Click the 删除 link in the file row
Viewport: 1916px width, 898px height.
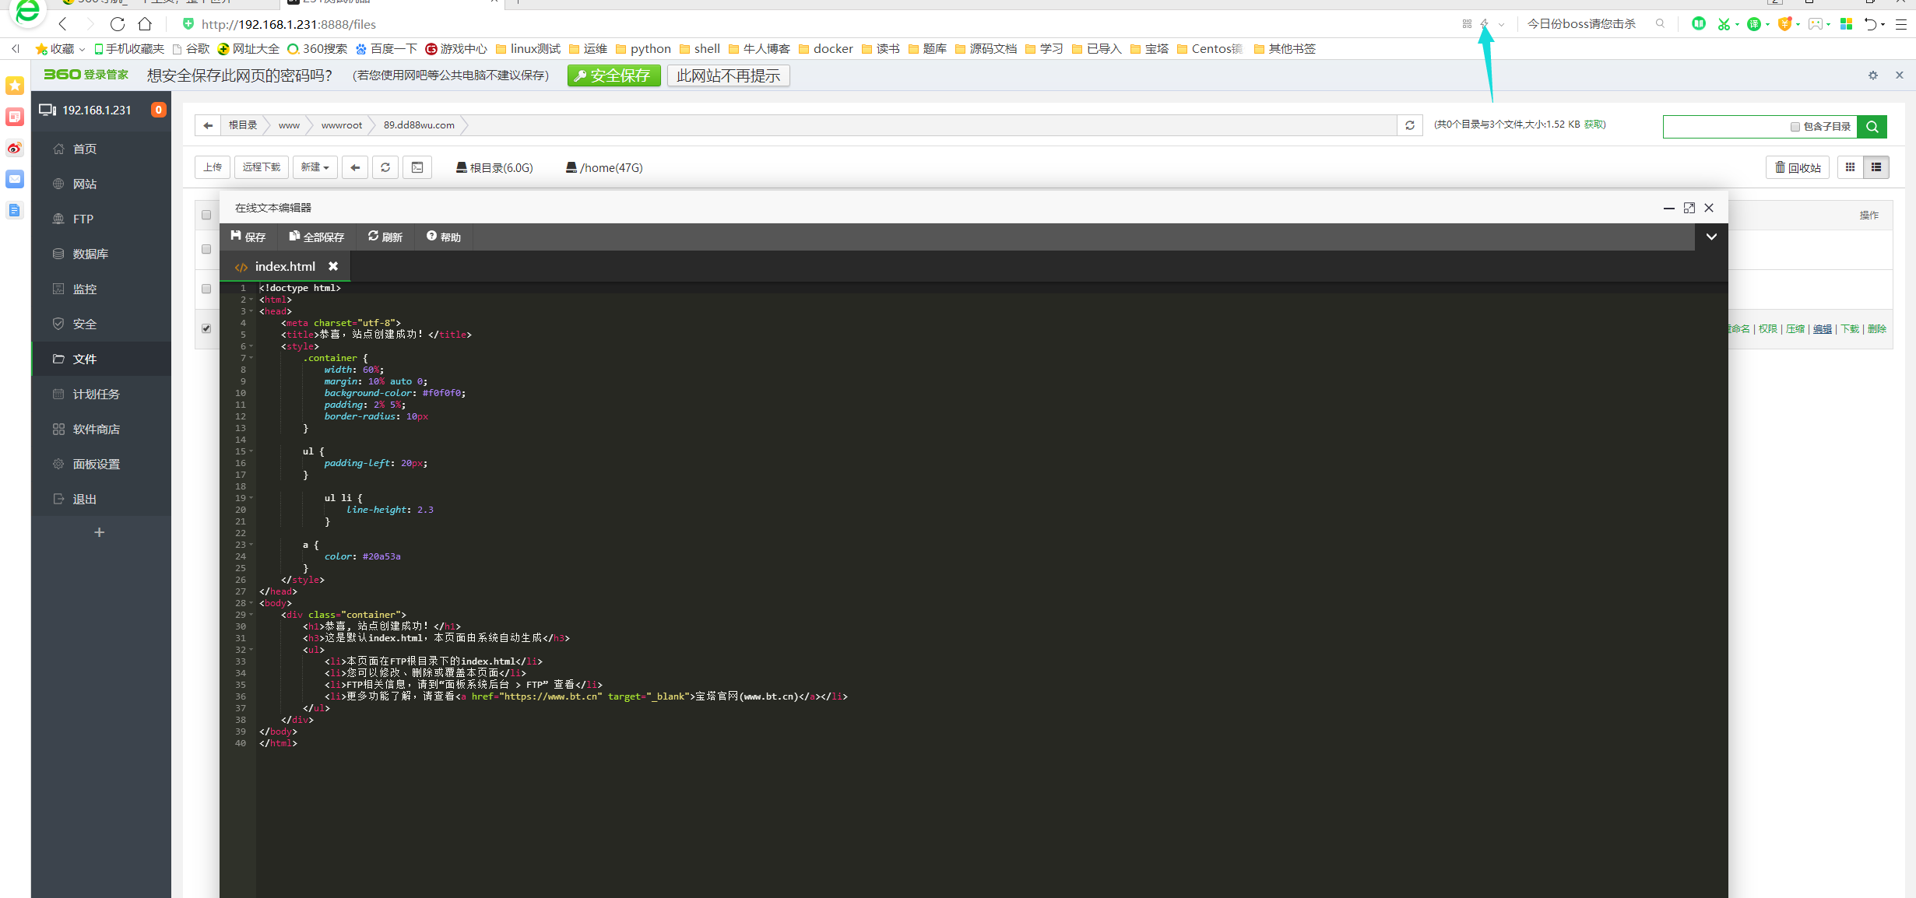click(x=1876, y=329)
